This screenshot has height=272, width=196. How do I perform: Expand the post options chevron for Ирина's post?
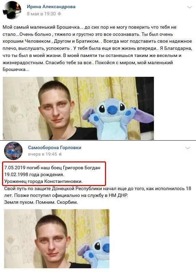pos(189,7)
